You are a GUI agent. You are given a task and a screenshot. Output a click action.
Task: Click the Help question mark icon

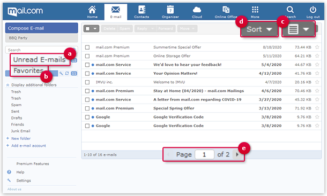pyautogui.click(x=9, y=172)
